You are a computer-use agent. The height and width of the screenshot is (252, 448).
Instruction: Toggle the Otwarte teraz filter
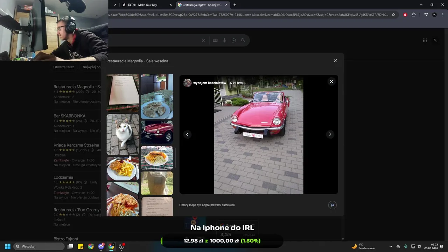click(x=64, y=67)
